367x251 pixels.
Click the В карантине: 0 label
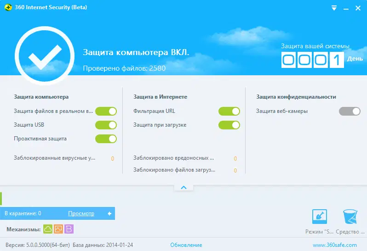(x=23, y=213)
